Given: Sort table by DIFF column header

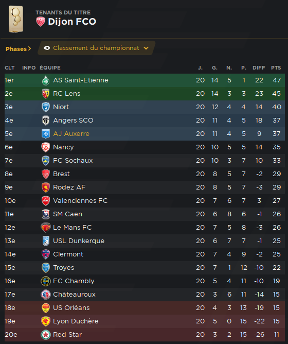Looking at the screenshot, I should point(259,68).
